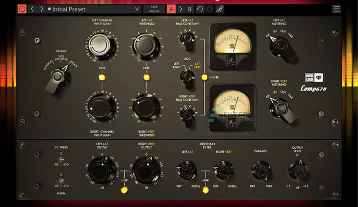
Task: Click the Left Channel Input Gain knob
Action: 101,45
